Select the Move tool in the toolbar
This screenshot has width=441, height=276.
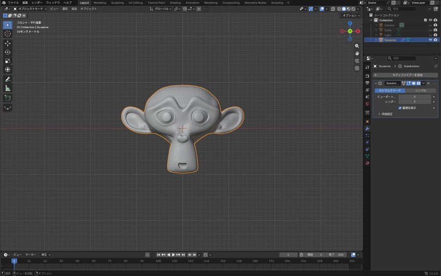8,43
